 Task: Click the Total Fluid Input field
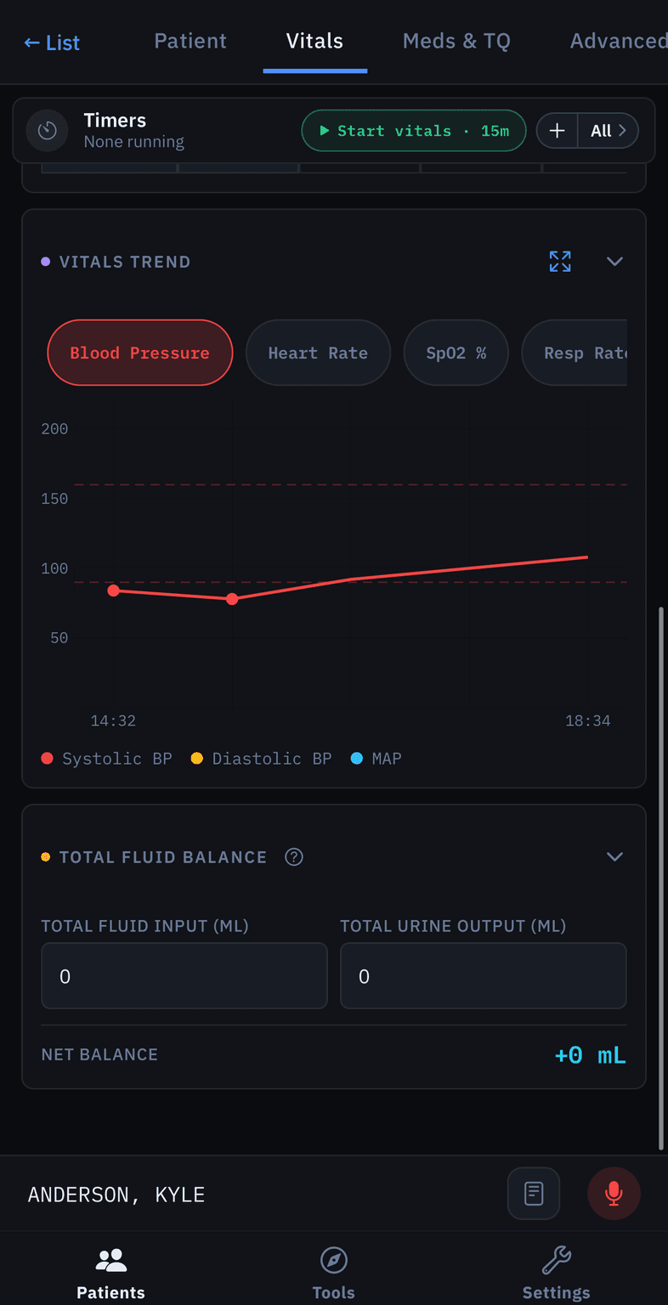(x=184, y=976)
